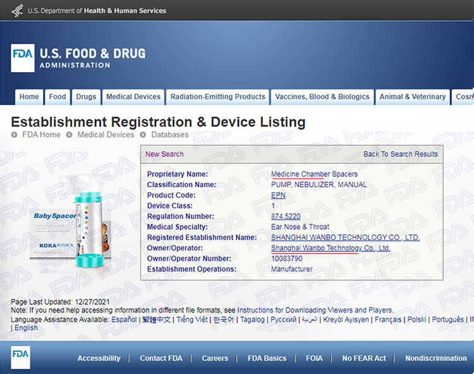Go to the Medical Devices breadcrumb link
474x374 pixels.
(x=106, y=135)
